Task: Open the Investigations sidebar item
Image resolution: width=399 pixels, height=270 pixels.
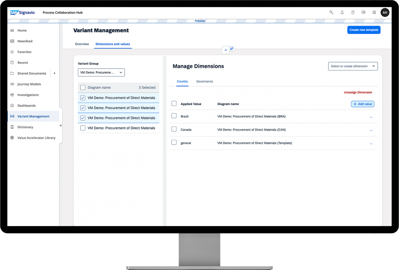Action: tap(29, 95)
